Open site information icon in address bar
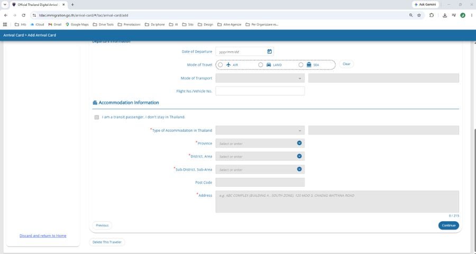 tap(34, 15)
